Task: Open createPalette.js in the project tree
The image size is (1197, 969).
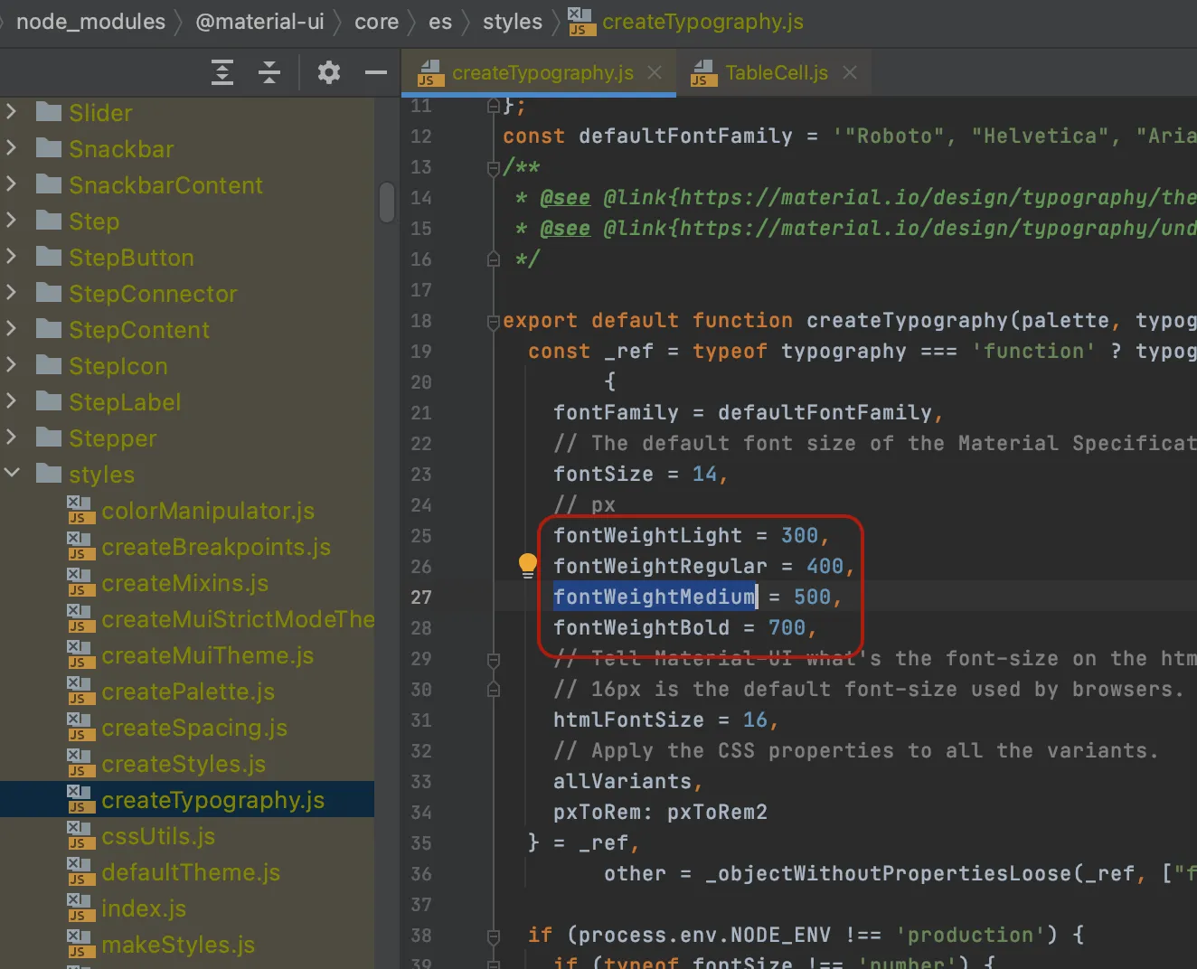Action: 188,691
